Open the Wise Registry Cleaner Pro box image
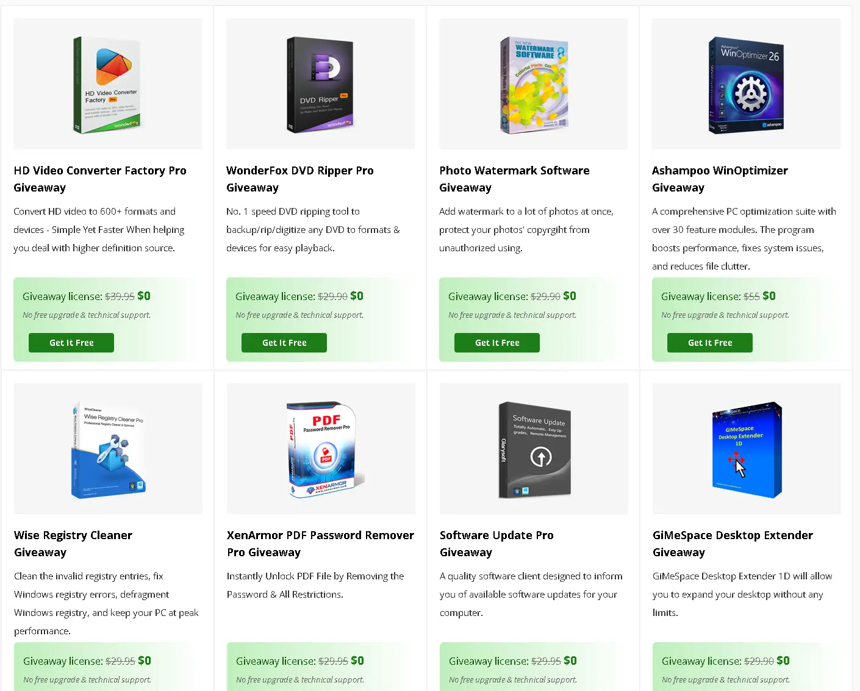Image resolution: width=860 pixels, height=691 pixels. [x=108, y=448]
